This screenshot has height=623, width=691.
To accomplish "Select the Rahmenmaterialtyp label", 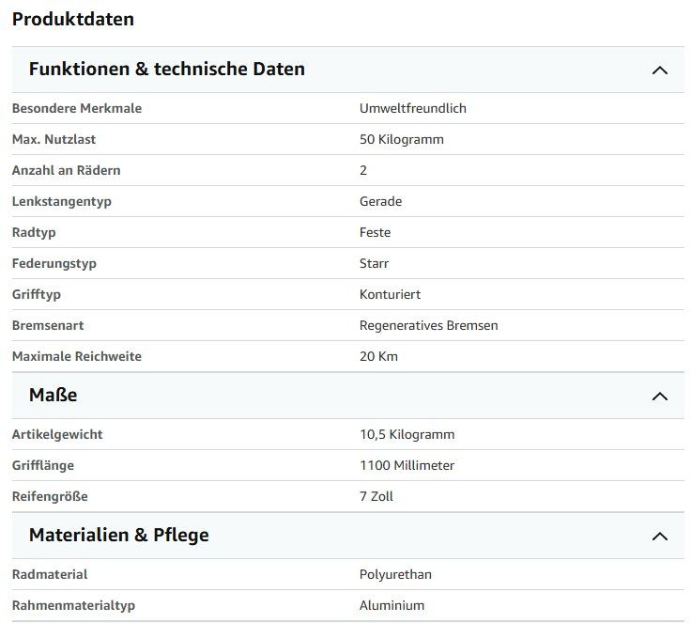I will pyautogui.click(x=73, y=606).
